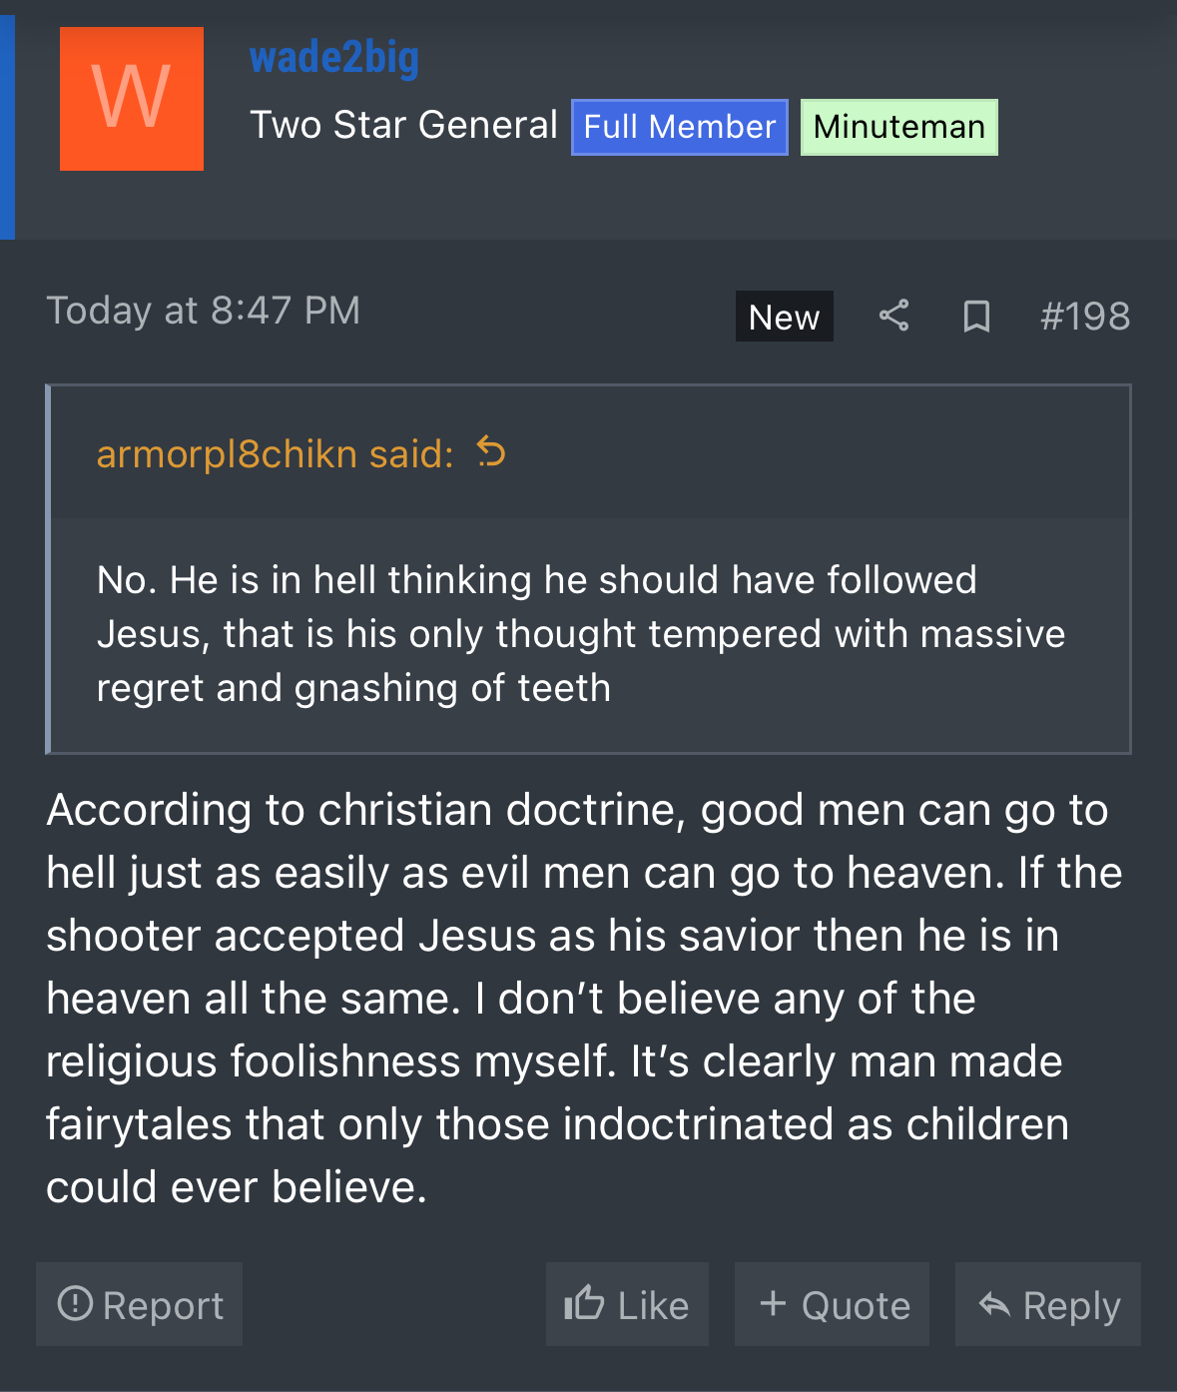Open the post number #198 permalink
The image size is (1177, 1392).
pos(1084,317)
